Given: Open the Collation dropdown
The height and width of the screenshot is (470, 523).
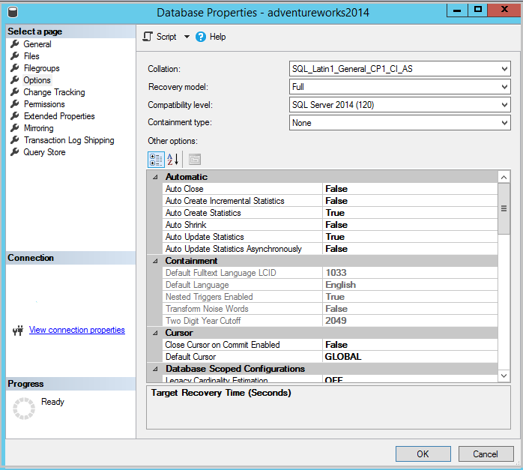Looking at the screenshot, I should (504, 69).
